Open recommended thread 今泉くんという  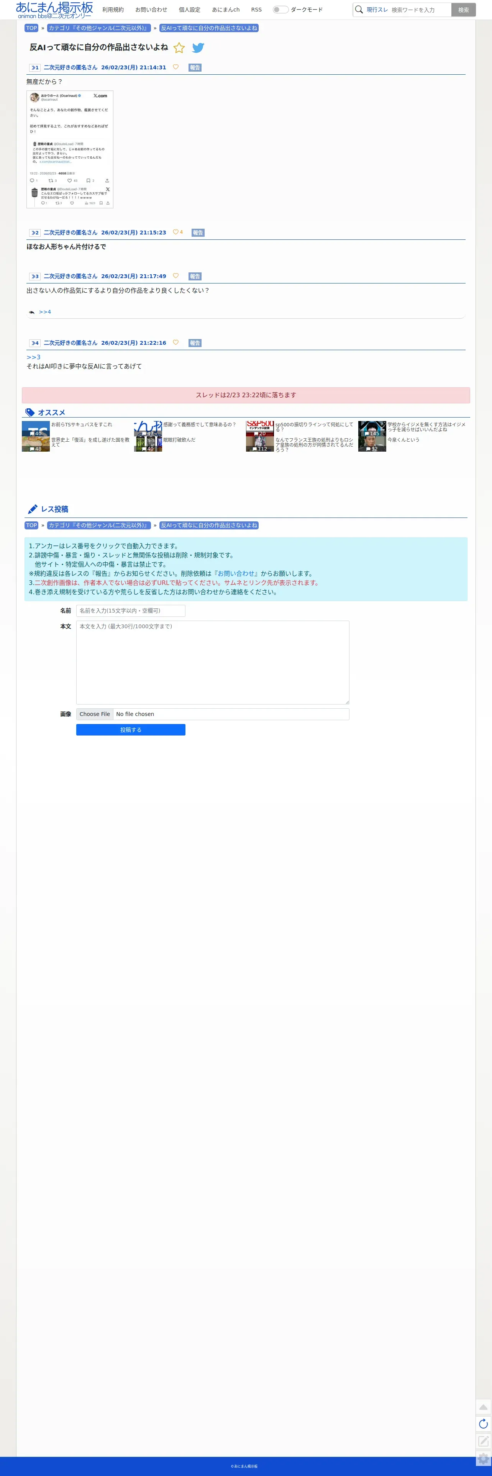[403, 440]
